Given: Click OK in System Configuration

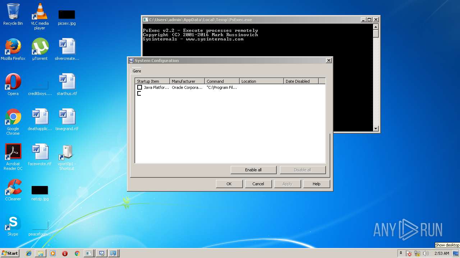Looking at the screenshot, I should coord(229,184).
